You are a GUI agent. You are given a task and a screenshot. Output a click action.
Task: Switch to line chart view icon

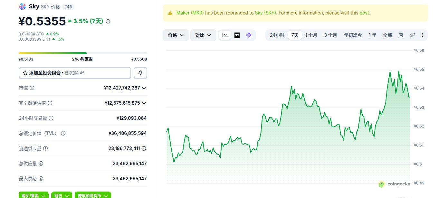click(x=225, y=35)
